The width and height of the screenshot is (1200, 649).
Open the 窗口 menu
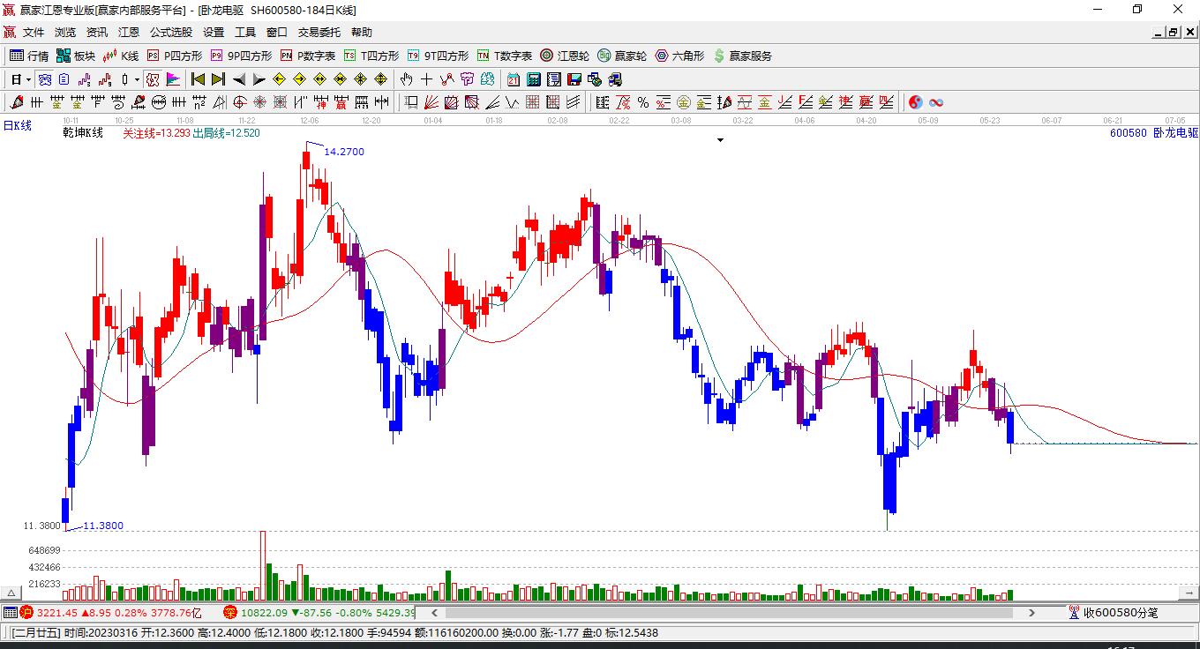click(277, 33)
